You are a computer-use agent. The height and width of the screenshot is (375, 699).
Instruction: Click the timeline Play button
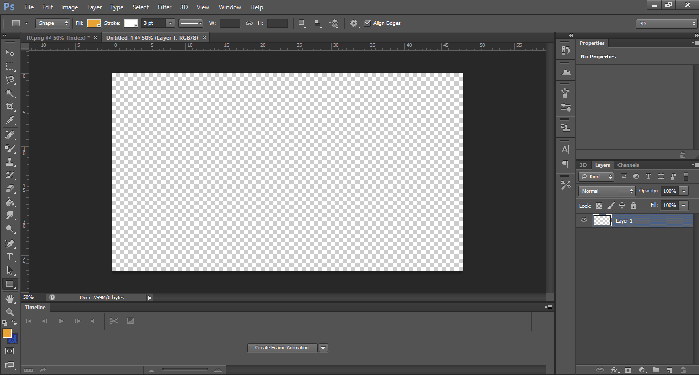click(61, 321)
